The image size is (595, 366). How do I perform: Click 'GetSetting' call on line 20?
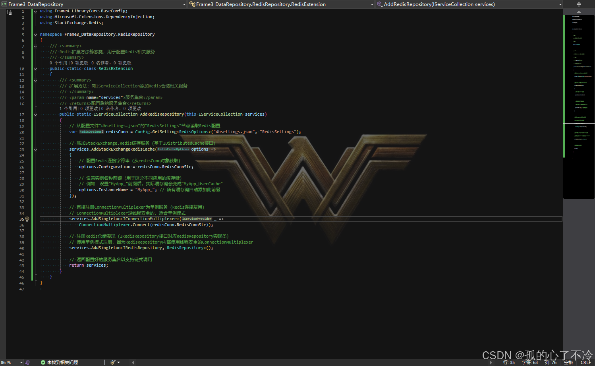pos(164,132)
